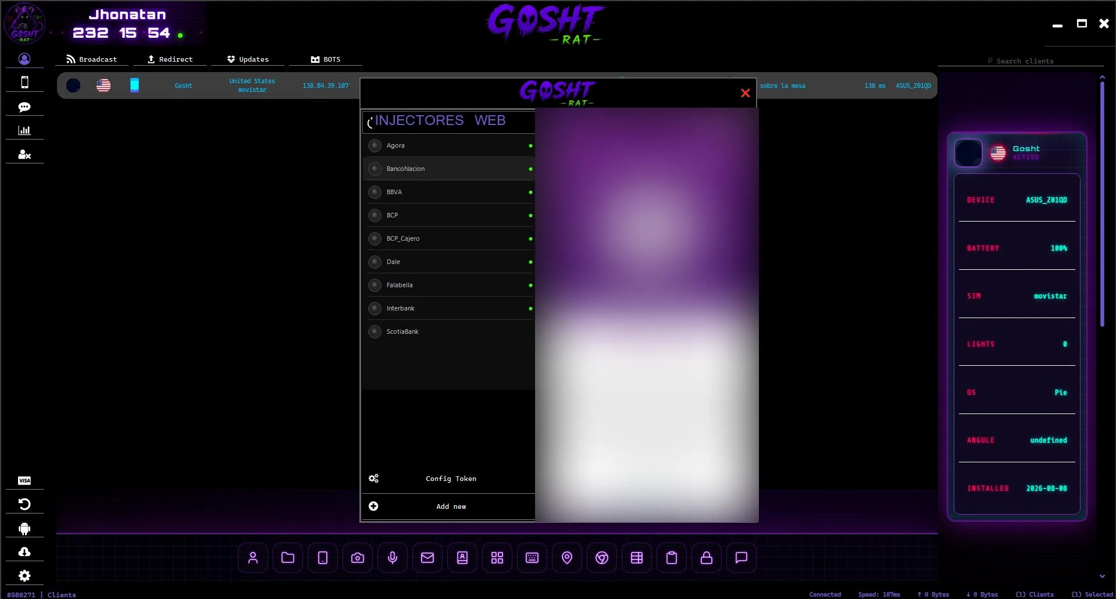This screenshot has height=599, width=1116.
Task: Click the phone screen icon in bottom toolbar
Action: 323,558
